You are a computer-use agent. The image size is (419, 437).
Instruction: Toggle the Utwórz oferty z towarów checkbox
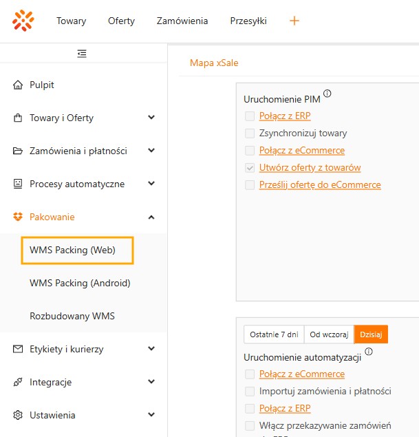(250, 168)
